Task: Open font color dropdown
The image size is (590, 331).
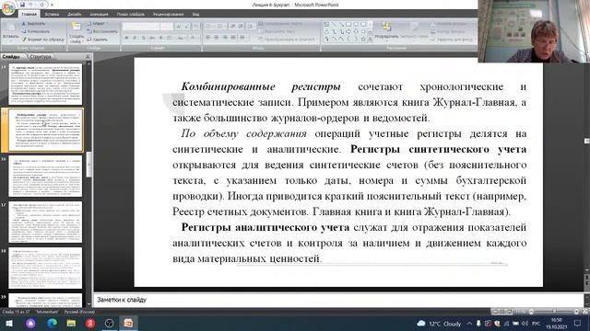Action: click(194, 38)
